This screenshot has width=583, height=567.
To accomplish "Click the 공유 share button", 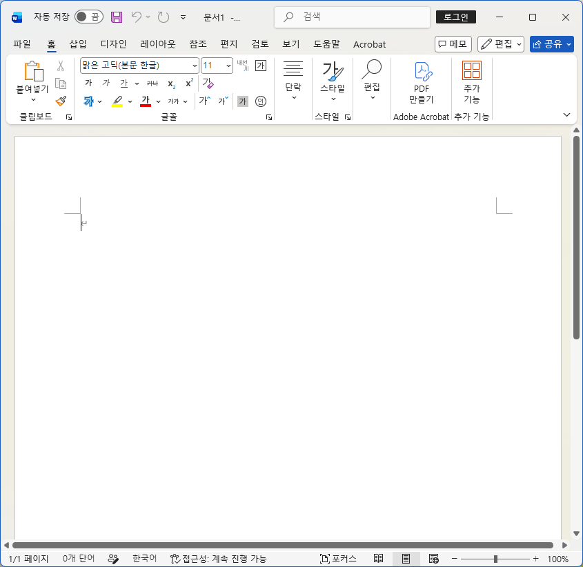I will pyautogui.click(x=551, y=44).
